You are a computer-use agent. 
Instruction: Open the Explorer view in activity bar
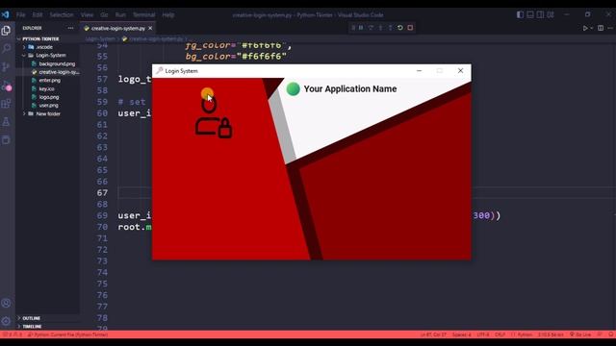[6, 31]
